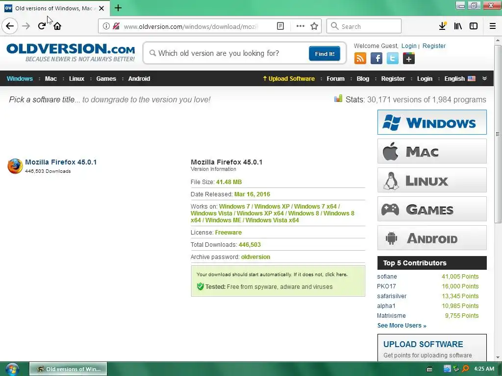The height and width of the screenshot is (376, 502).
Task: Toggle reader view icon in address bar
Action: click(280, 26)
